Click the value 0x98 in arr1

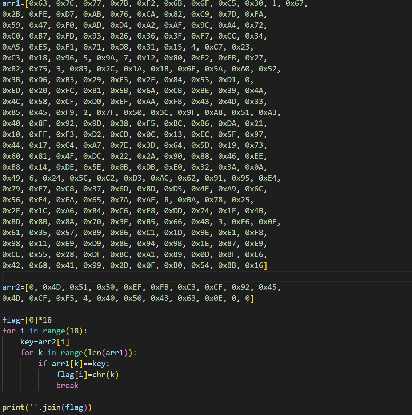pyautogui.click(x=11, y=244)
